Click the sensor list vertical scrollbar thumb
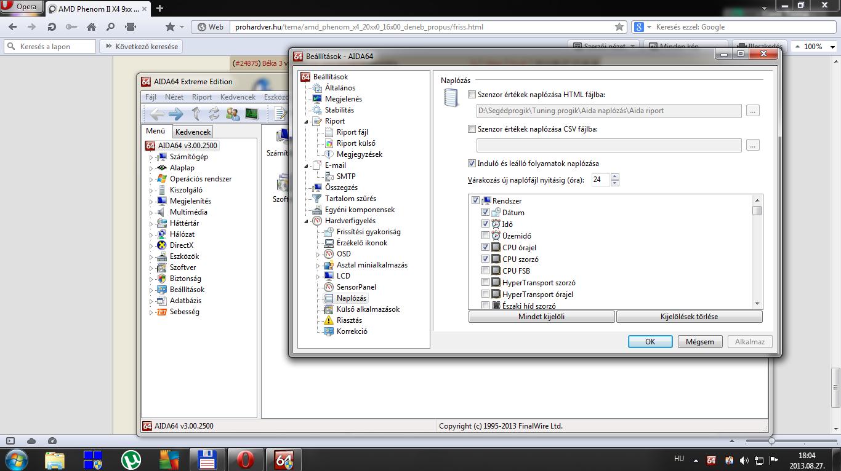841x471 pixels. click(757, 210)
